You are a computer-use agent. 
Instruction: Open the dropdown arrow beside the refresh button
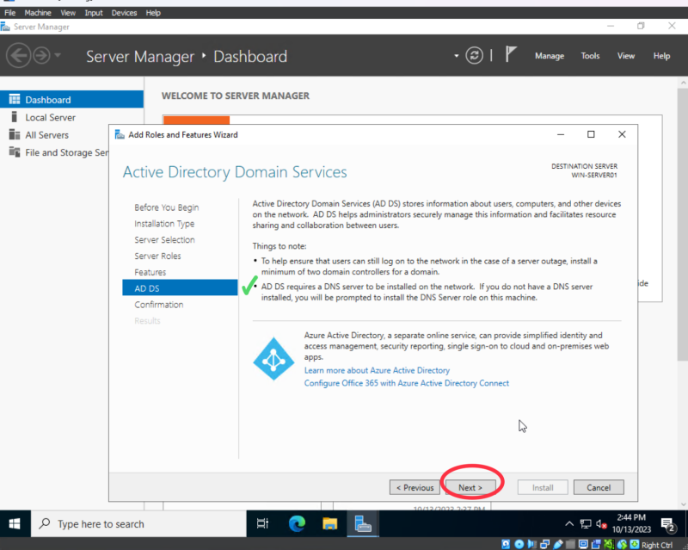[x=456, y=55]
